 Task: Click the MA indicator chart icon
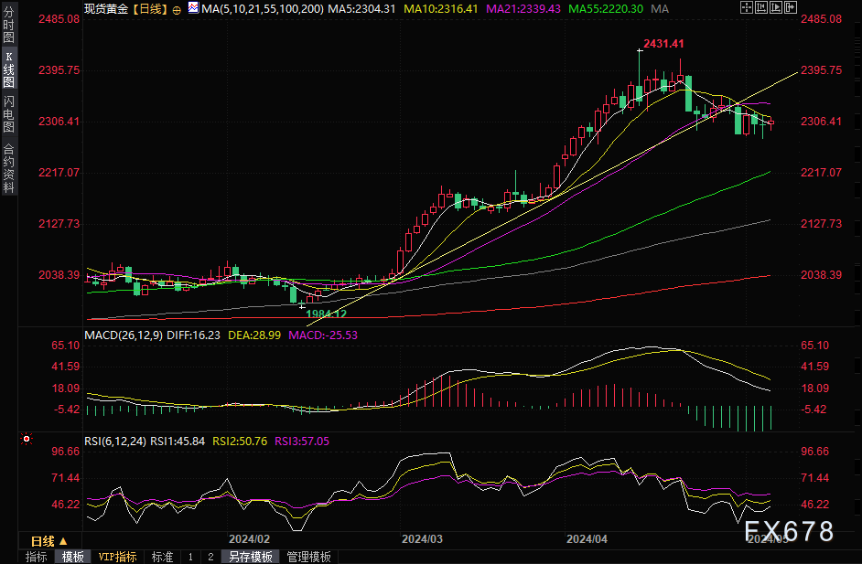coord(192,7)
